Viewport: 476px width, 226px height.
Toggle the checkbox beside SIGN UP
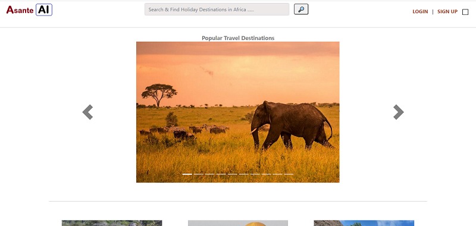[x=465, y=12]
